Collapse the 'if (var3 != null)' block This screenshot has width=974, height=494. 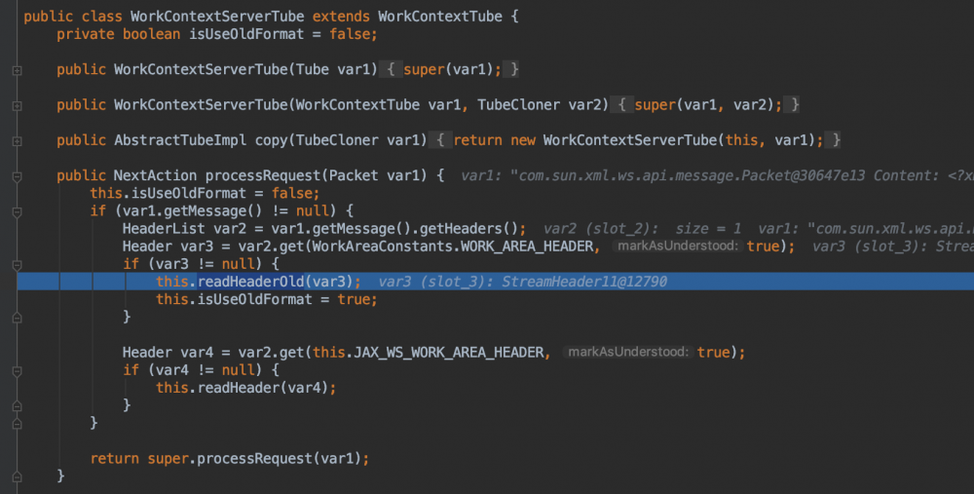[x=17, y=265]
